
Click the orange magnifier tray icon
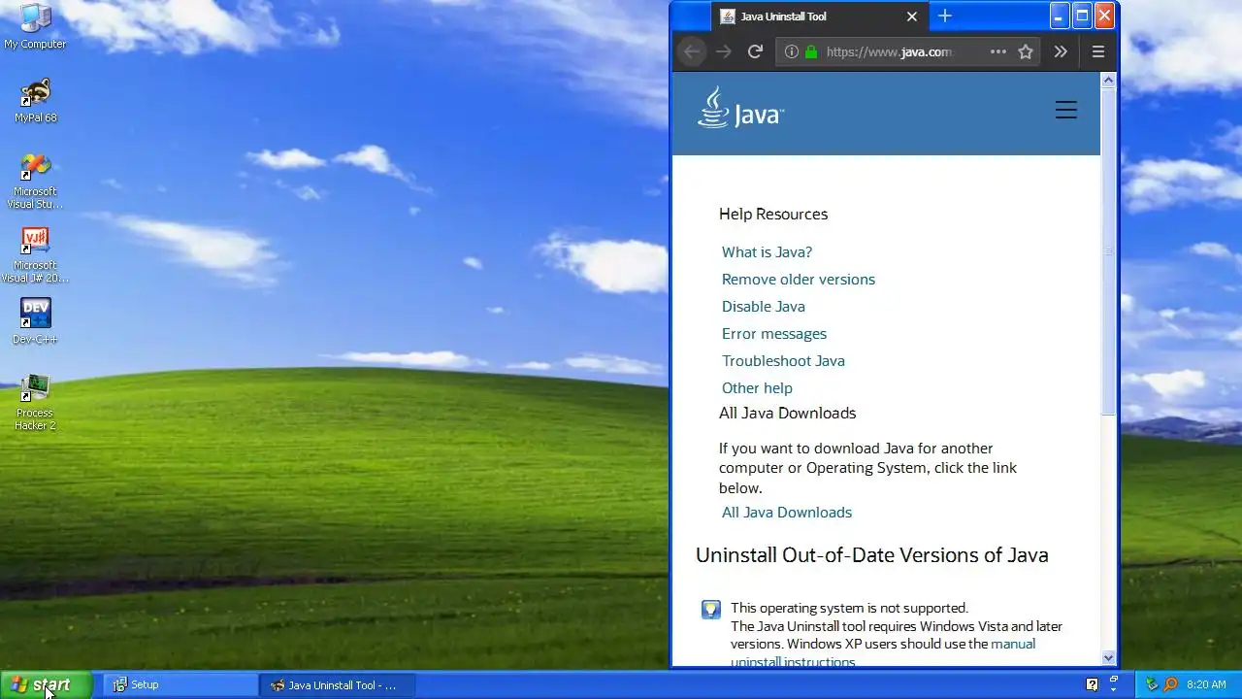[1170, 684]
